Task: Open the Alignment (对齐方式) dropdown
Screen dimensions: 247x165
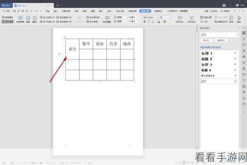Action: [180, 19]
